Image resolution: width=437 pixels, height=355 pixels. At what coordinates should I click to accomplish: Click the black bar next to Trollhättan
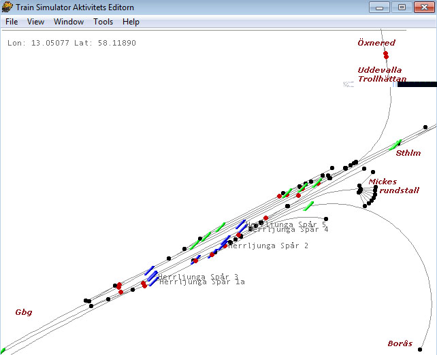click(x=417, y=84)
